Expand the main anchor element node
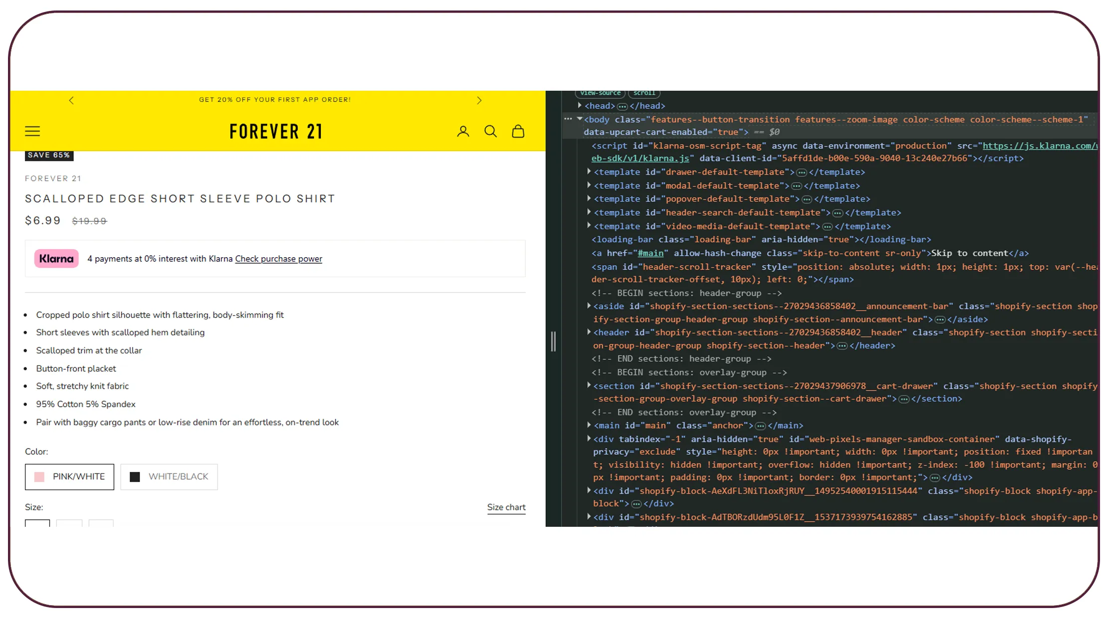Viewport: 1108px width, 618px height. click(589, 425)
